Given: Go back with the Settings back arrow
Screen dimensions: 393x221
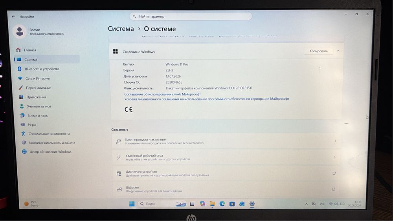Looking at the screenshot, I should point(13,16).
